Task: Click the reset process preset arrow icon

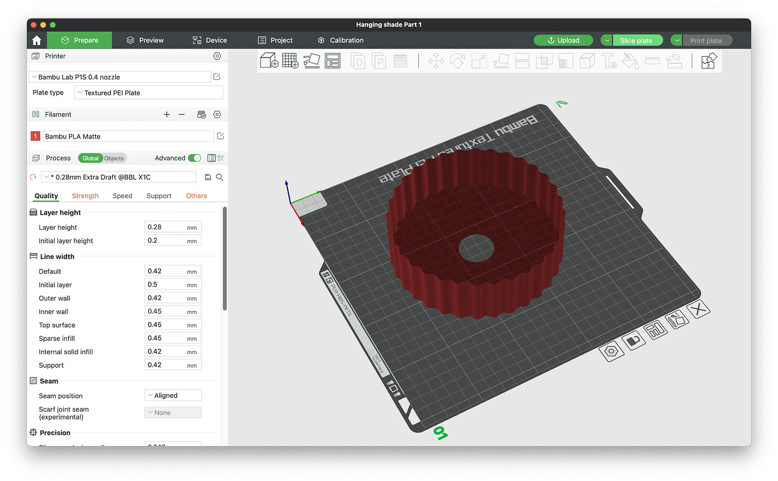Action: pyautogui.click(x=33, y=177)
